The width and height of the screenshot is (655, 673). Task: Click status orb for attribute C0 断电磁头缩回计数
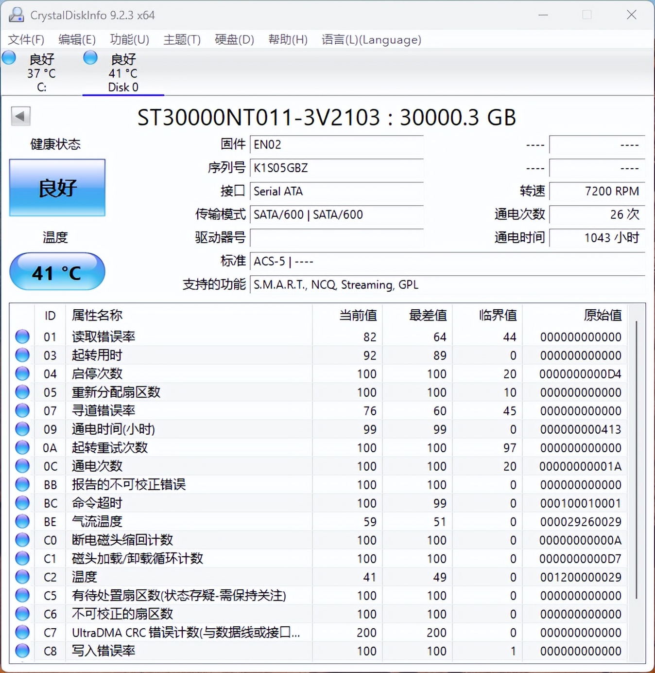point(22,540)
